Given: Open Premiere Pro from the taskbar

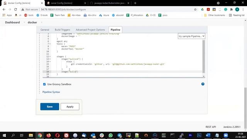Looking at the screenshot, I should [x=190, y=136].
